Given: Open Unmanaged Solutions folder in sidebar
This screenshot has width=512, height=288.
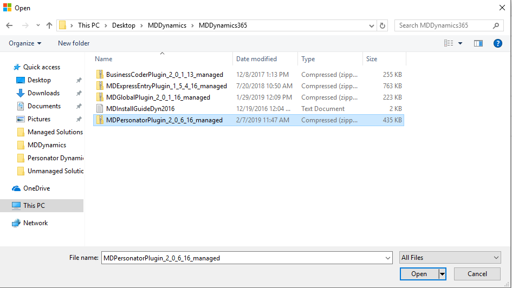Looking at the screenshot, I should click(x=55, y=171).
